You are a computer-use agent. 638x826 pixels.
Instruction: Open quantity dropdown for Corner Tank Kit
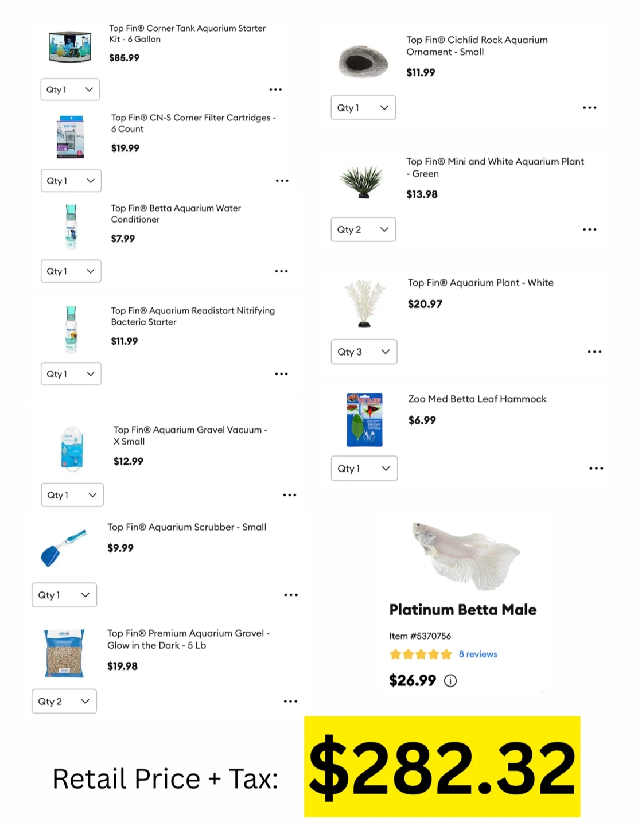click(x=70, y=89)
